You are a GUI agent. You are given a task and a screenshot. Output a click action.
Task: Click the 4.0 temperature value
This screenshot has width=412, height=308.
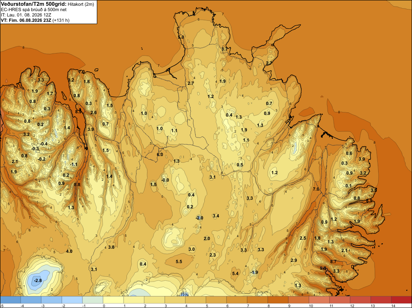tap(69, 251)
